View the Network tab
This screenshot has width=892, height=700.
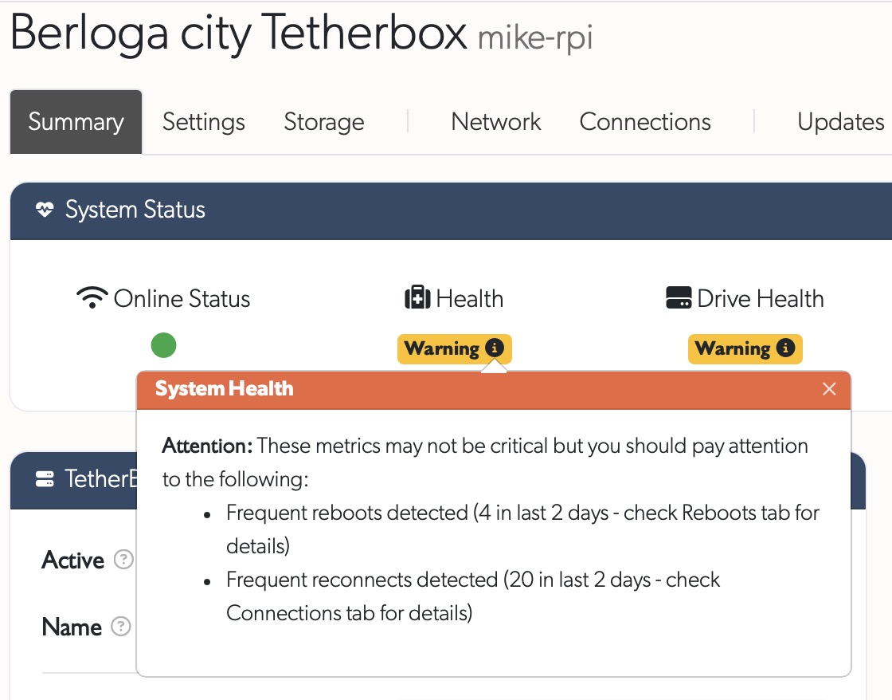tap(495, 121)
